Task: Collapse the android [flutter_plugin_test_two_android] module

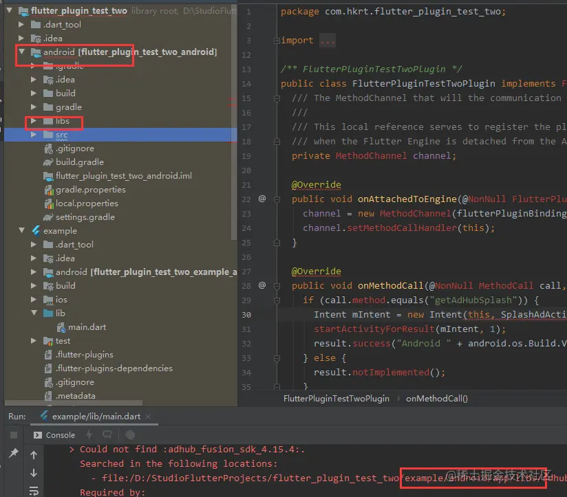Action: [22, 52]
